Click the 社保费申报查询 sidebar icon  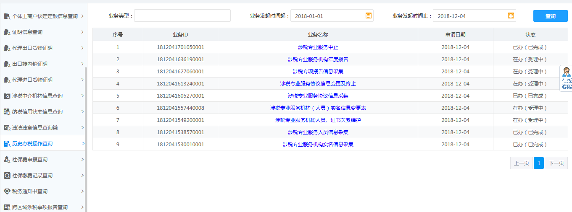(x=7, y=160)
